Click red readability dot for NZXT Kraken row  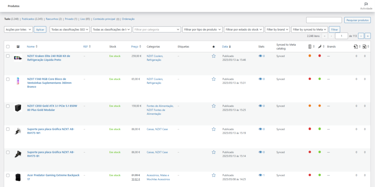pyautogui.click(x=319, y=56)
